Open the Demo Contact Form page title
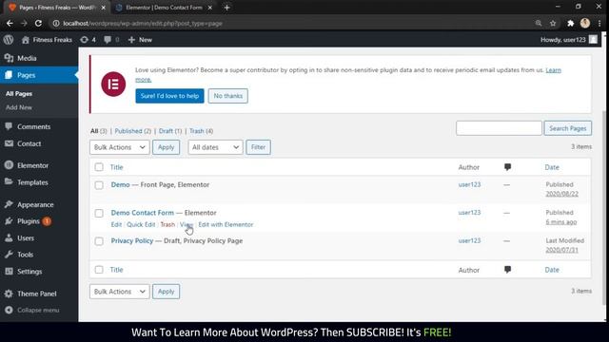This screenshot has height=342, width=609. coord(142,213)
